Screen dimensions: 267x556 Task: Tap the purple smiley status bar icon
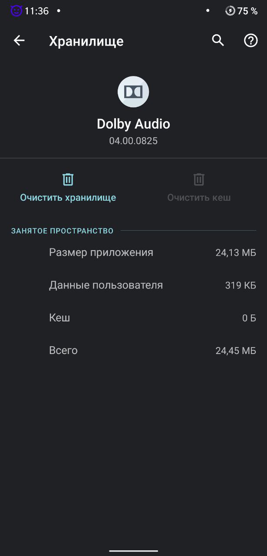[x=16, y=11]
